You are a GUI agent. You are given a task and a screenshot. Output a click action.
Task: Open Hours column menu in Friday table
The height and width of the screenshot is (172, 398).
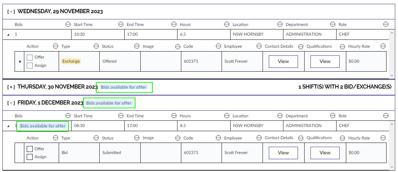[227, 116]
